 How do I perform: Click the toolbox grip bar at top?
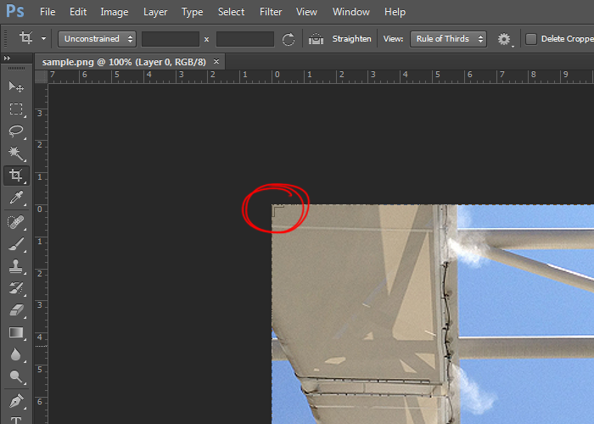pos(16,68)
